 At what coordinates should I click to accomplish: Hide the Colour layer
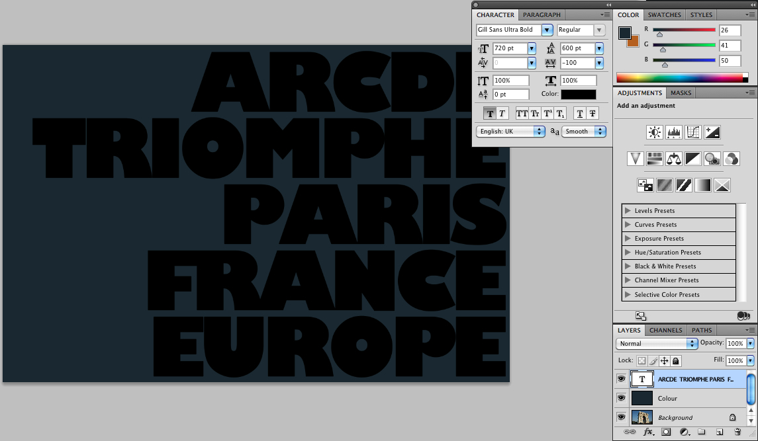621,398
